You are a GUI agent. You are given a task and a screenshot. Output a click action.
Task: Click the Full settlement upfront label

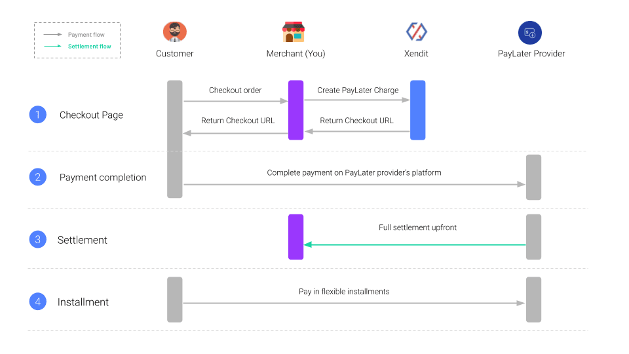pyautogui.click(x=417, y=227)
